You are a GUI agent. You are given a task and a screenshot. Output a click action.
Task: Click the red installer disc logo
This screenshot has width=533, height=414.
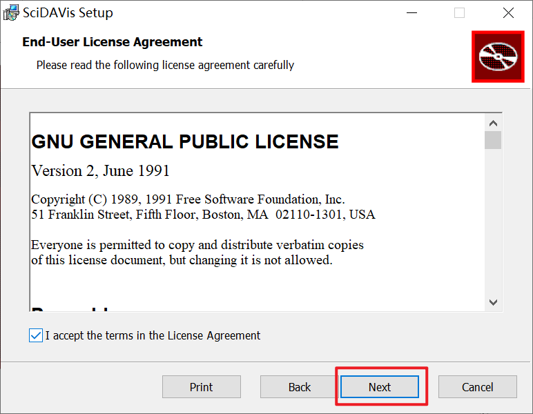(x=498, y=57)
